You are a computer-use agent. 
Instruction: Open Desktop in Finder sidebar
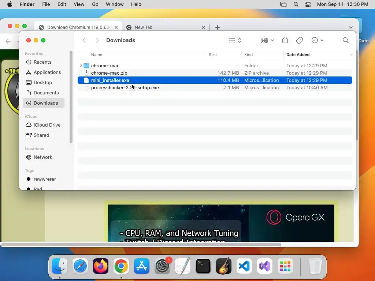[x=43, y=82]
